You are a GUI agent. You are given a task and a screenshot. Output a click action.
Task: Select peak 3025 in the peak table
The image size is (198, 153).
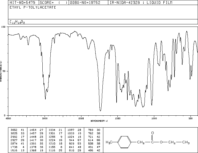[14, 133]
